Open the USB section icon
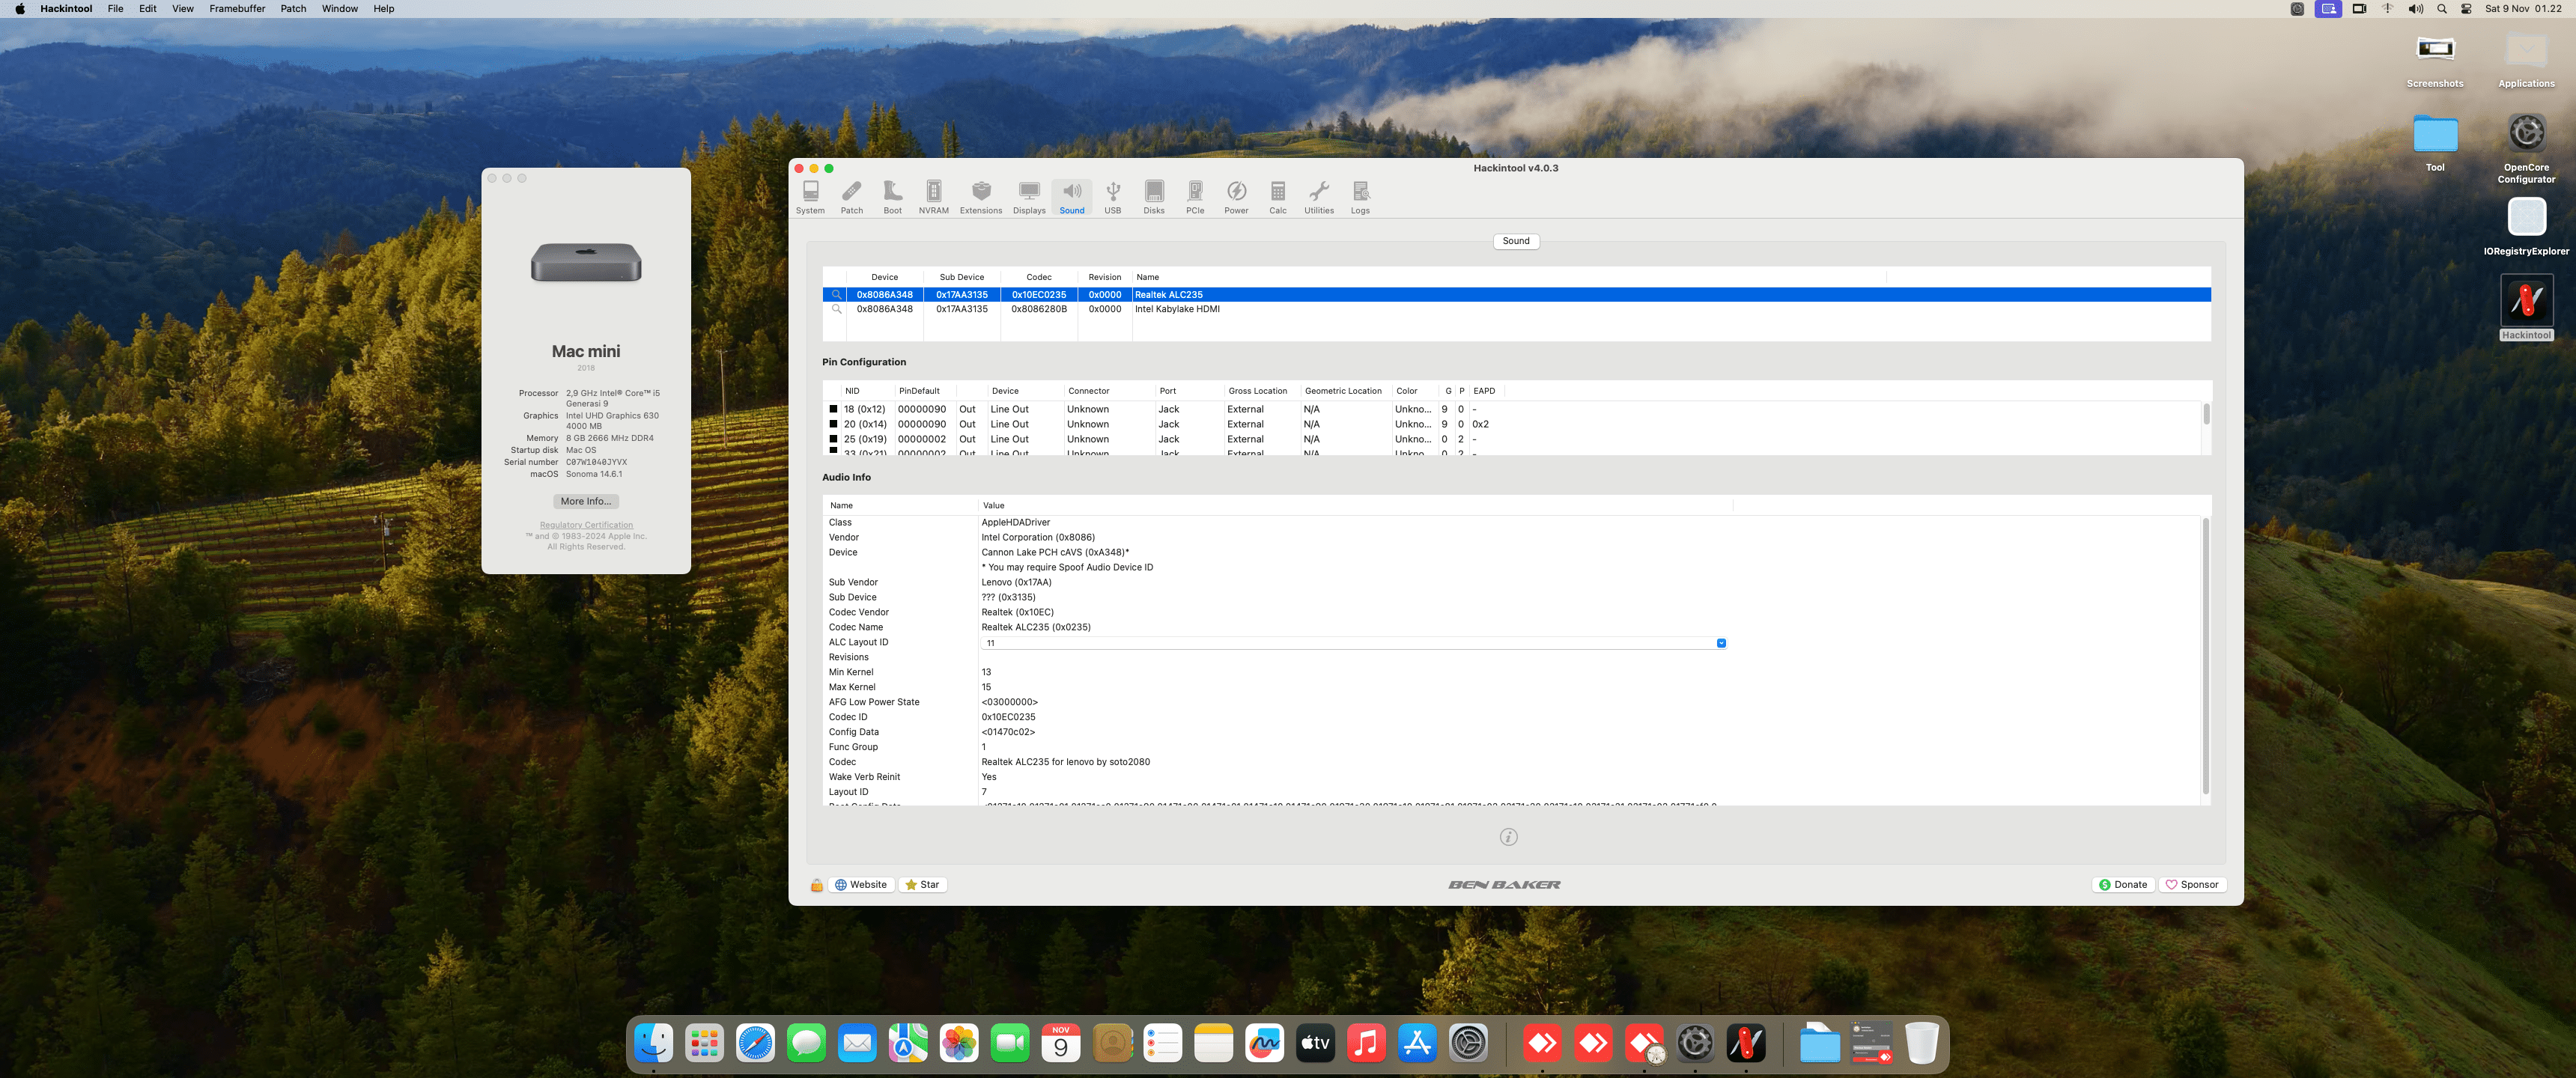2576x1078 pixels. coord(1112,197)
